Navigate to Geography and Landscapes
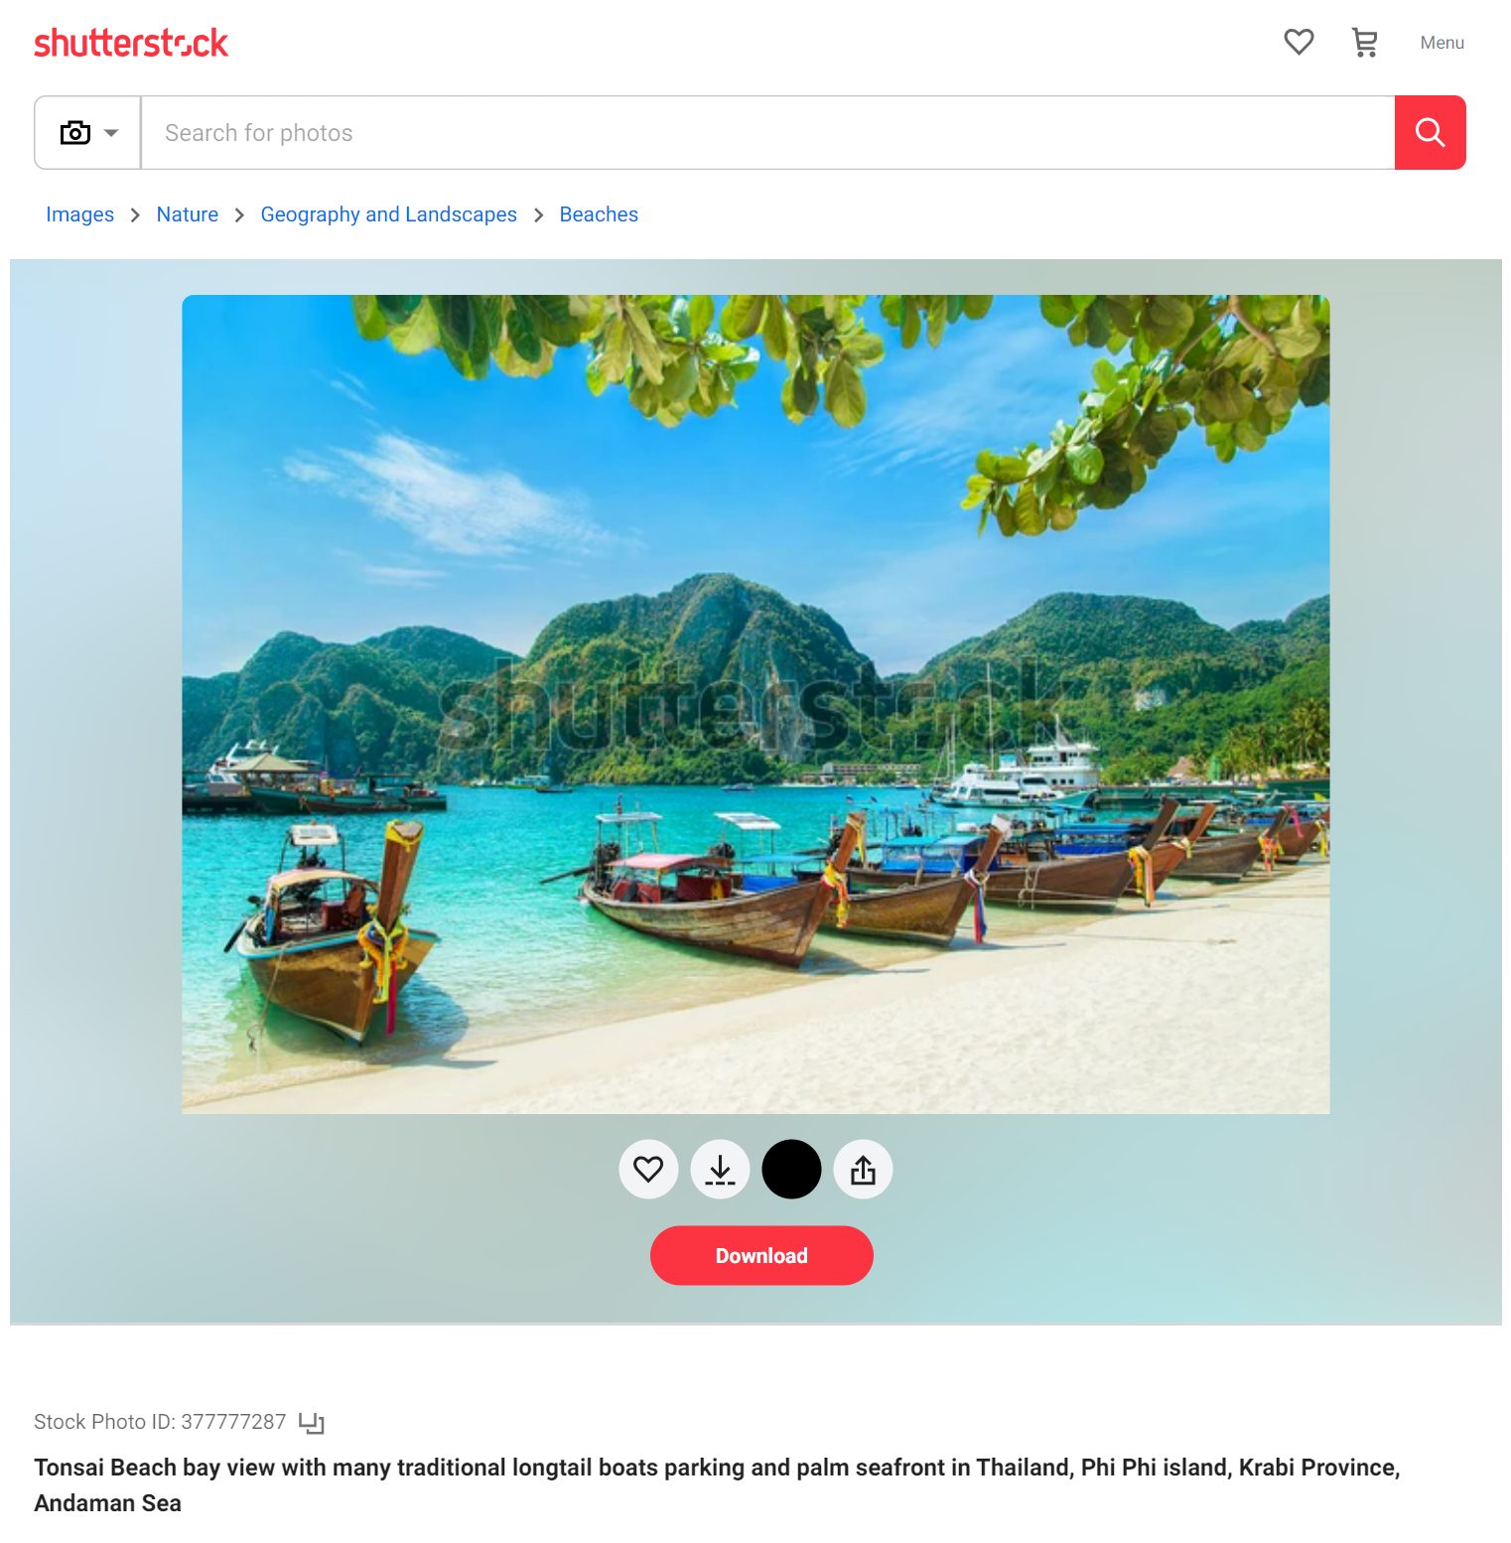The width and height of the screenshot is (1511, 1543). 388,214
